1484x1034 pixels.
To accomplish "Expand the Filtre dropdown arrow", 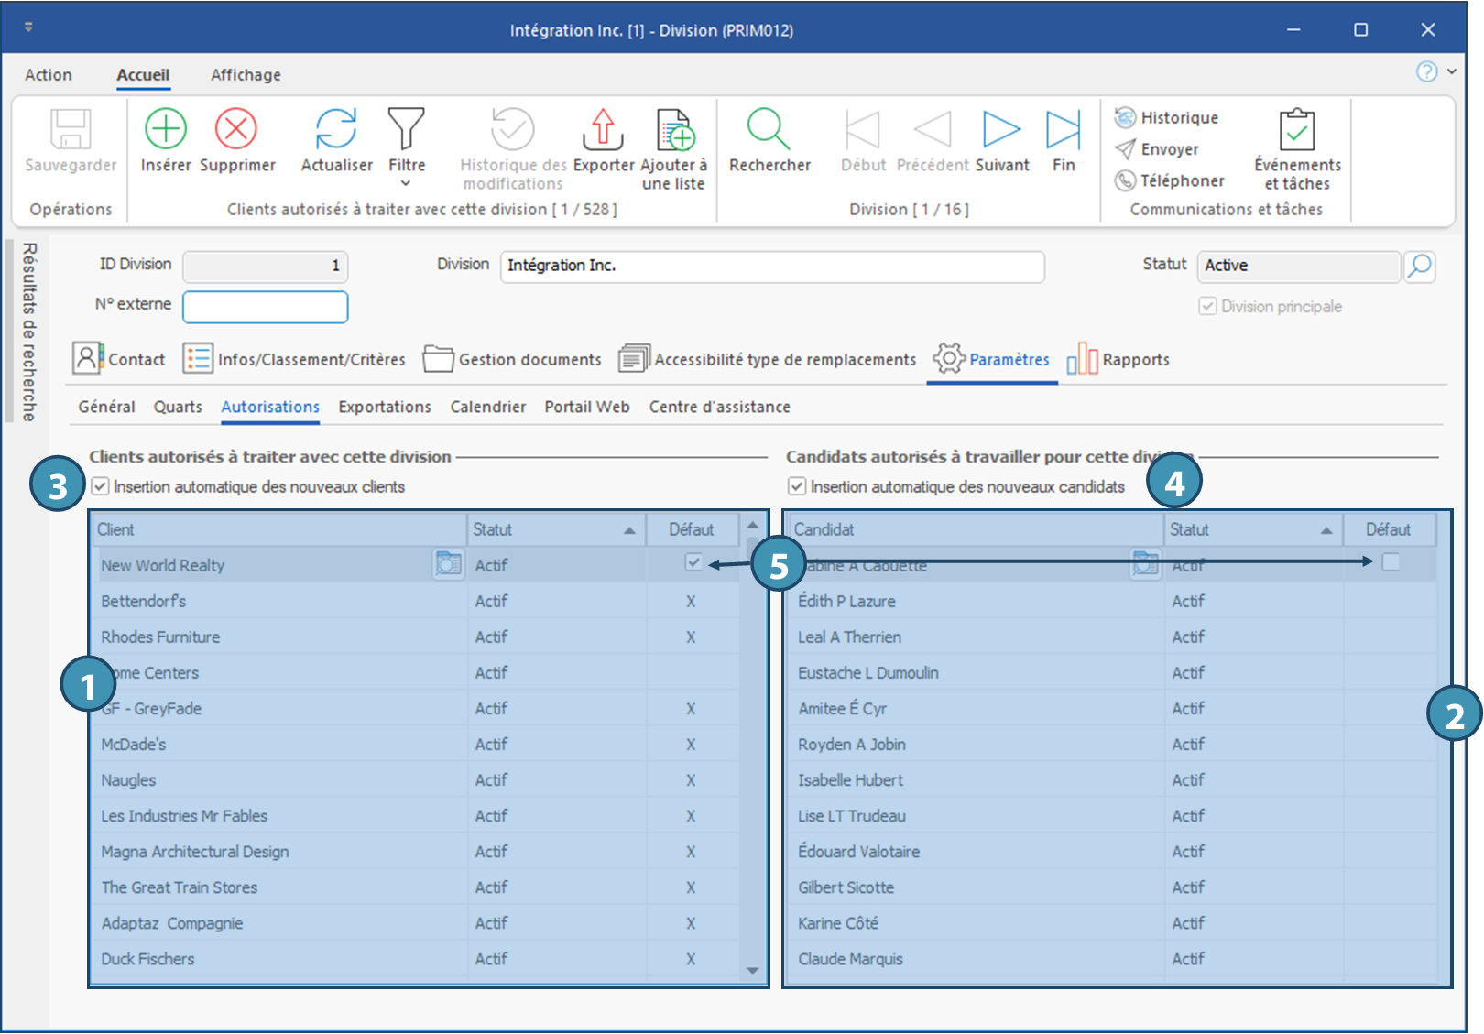I will [406, 184].
